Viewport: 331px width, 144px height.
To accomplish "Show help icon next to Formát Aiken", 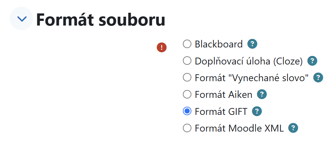I will point(262,95).
